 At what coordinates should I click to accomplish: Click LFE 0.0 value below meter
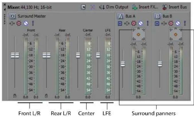coord(108,97)
